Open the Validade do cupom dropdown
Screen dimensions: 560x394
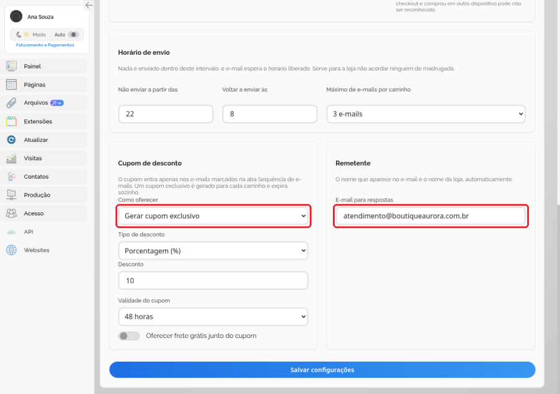213,316
